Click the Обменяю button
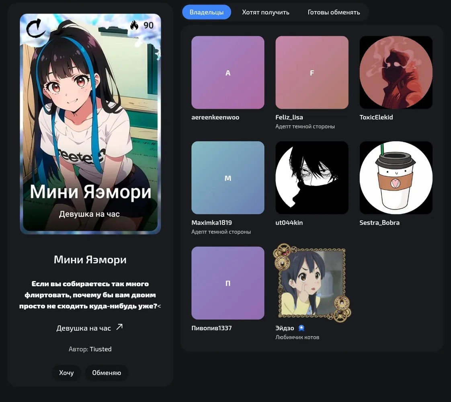This screenshot has width=451, height=402. pos(107,373)
